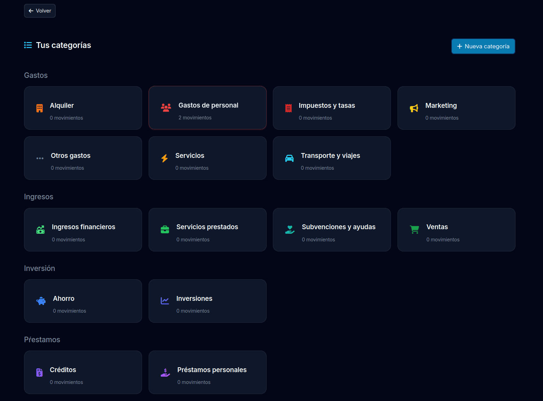543x401 pixels.
Task: Open the Ingresos financieros category card
Action: pos(83,230)
